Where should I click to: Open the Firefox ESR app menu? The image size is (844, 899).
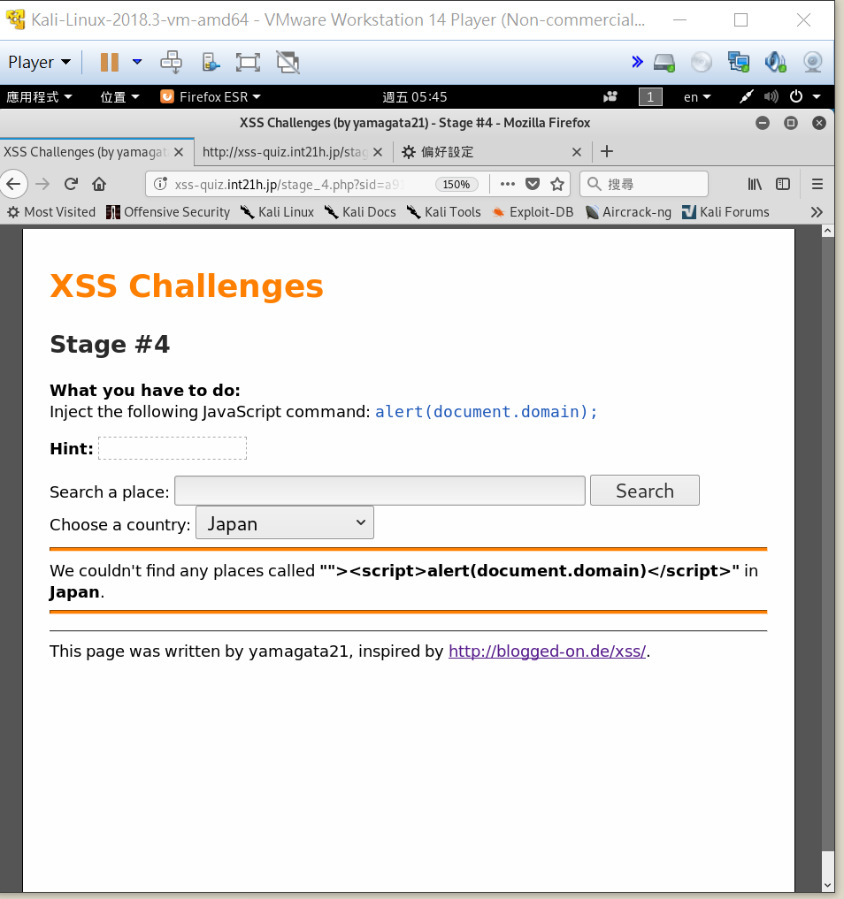[211, 97]
